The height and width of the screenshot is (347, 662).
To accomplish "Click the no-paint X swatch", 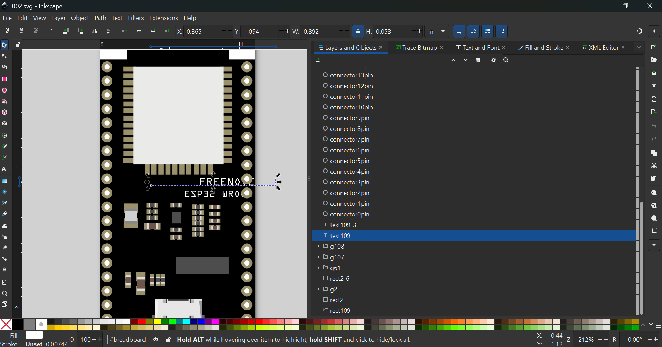I will click(6, 325).
